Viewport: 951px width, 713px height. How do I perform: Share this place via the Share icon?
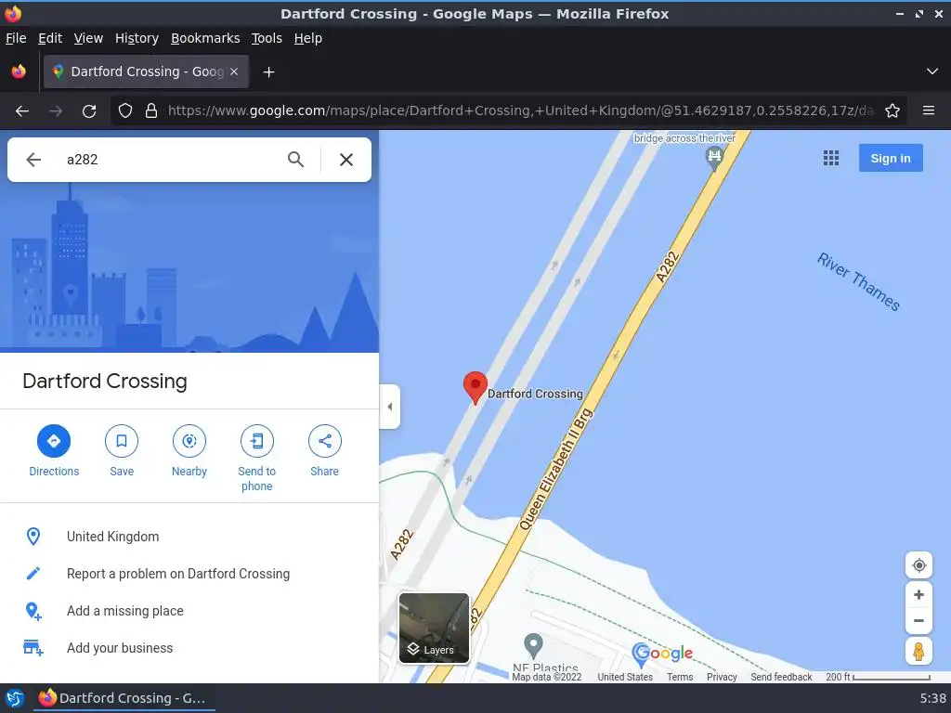coord(324,441)
